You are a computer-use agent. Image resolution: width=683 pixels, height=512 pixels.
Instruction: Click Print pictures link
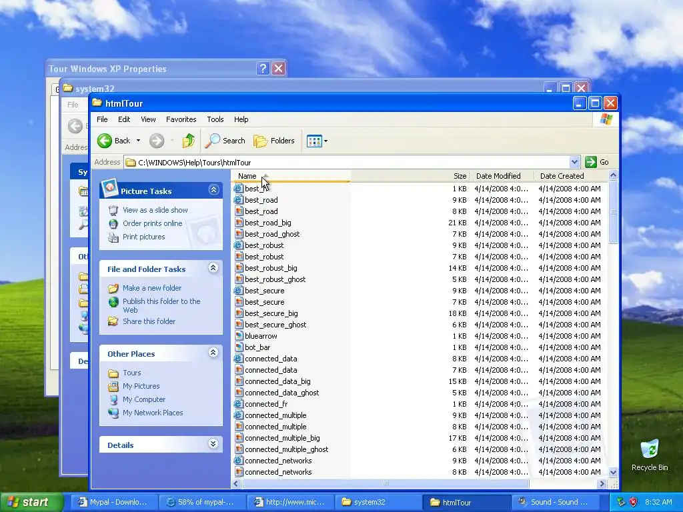click(x=144, y=237)
